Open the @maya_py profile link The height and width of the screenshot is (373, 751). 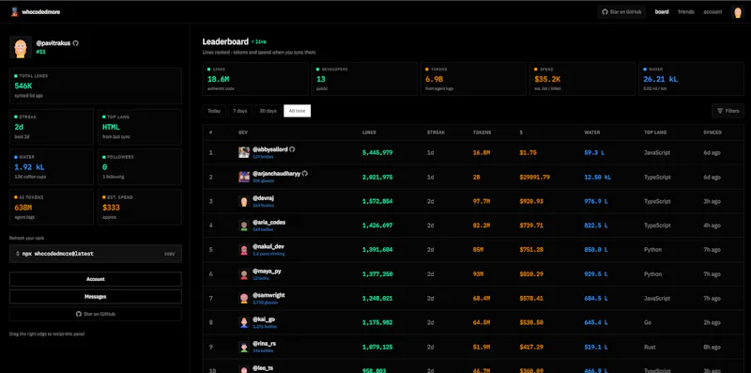(x=267, y=271)
